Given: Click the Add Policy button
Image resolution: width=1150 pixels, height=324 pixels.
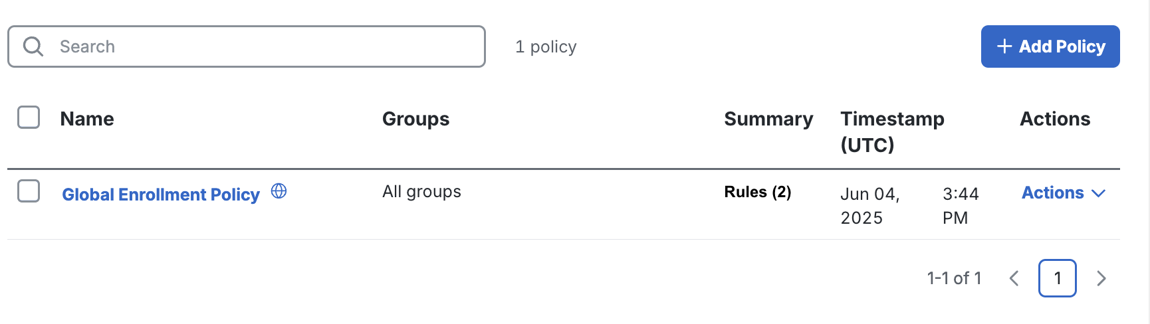Looking at the screenshot, I should coord(1050,46).
